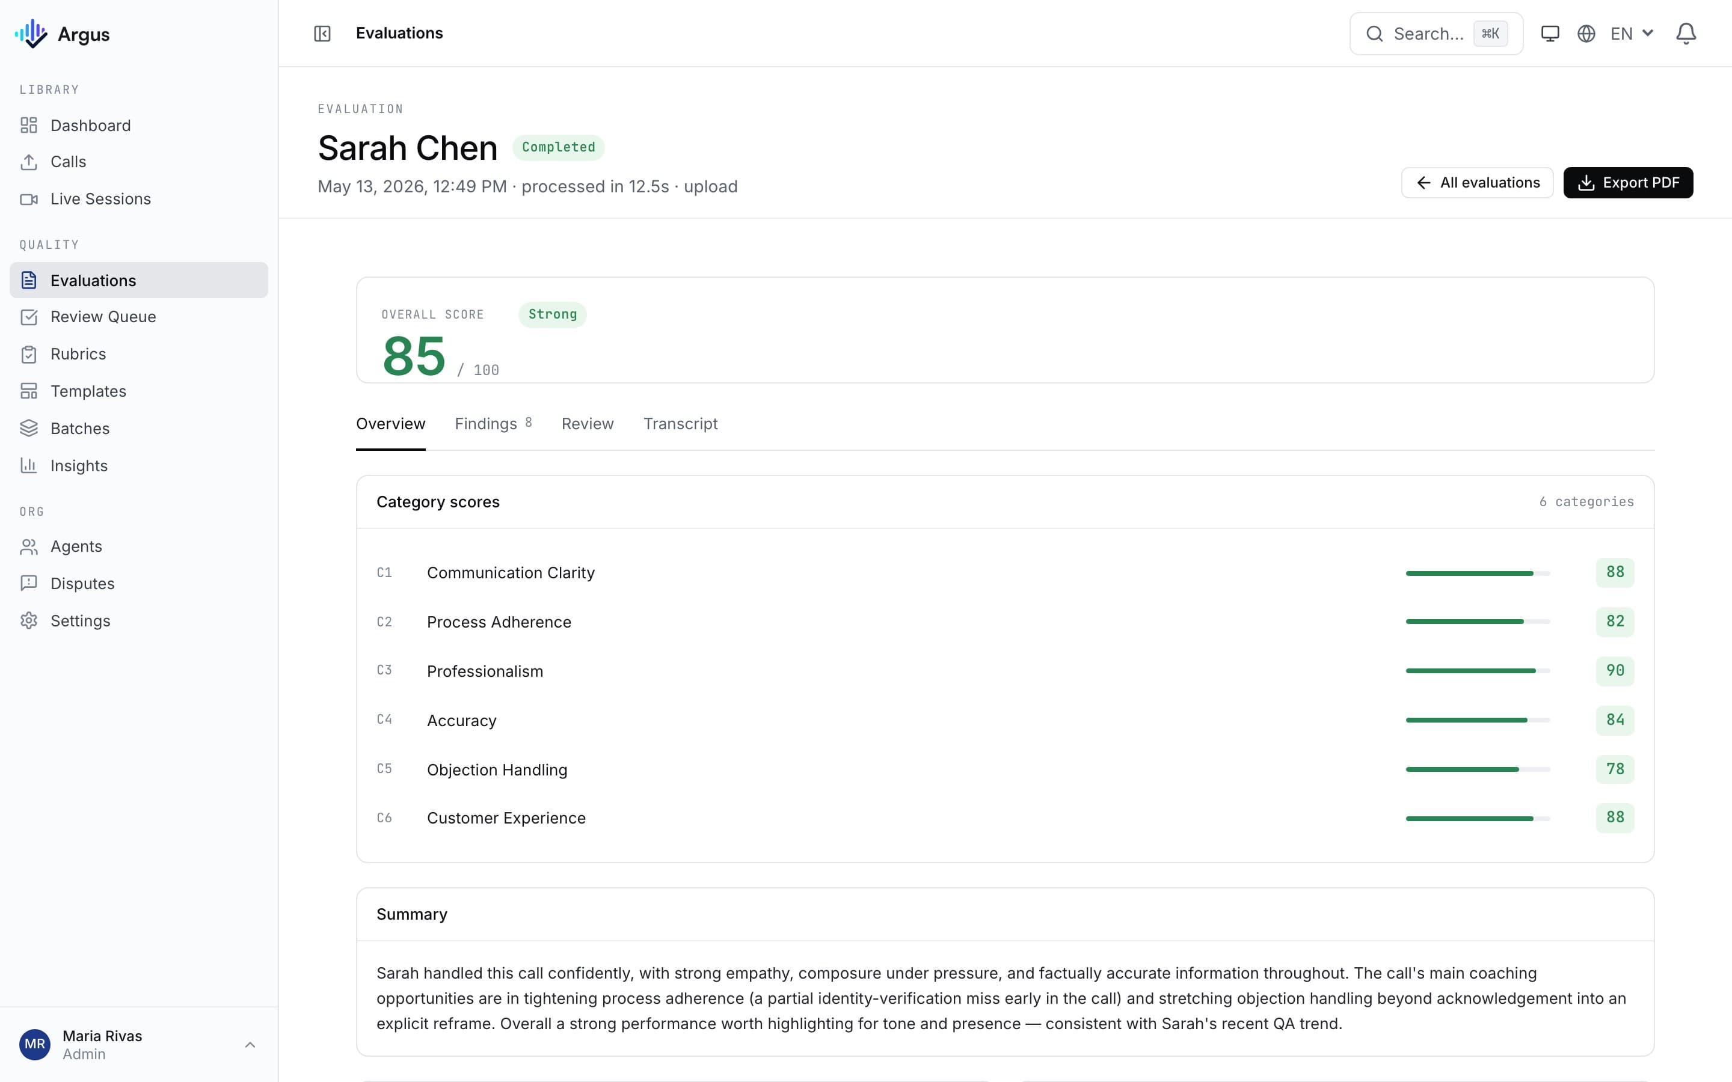Click the Process Adherence score 82

click(x=1615, y=621)
